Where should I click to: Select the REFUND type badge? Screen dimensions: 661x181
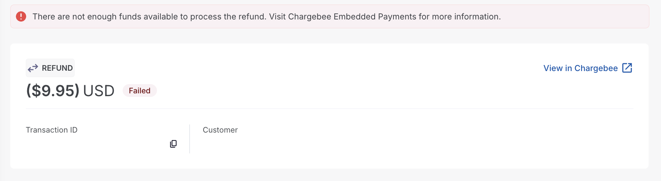pos(50,68)
